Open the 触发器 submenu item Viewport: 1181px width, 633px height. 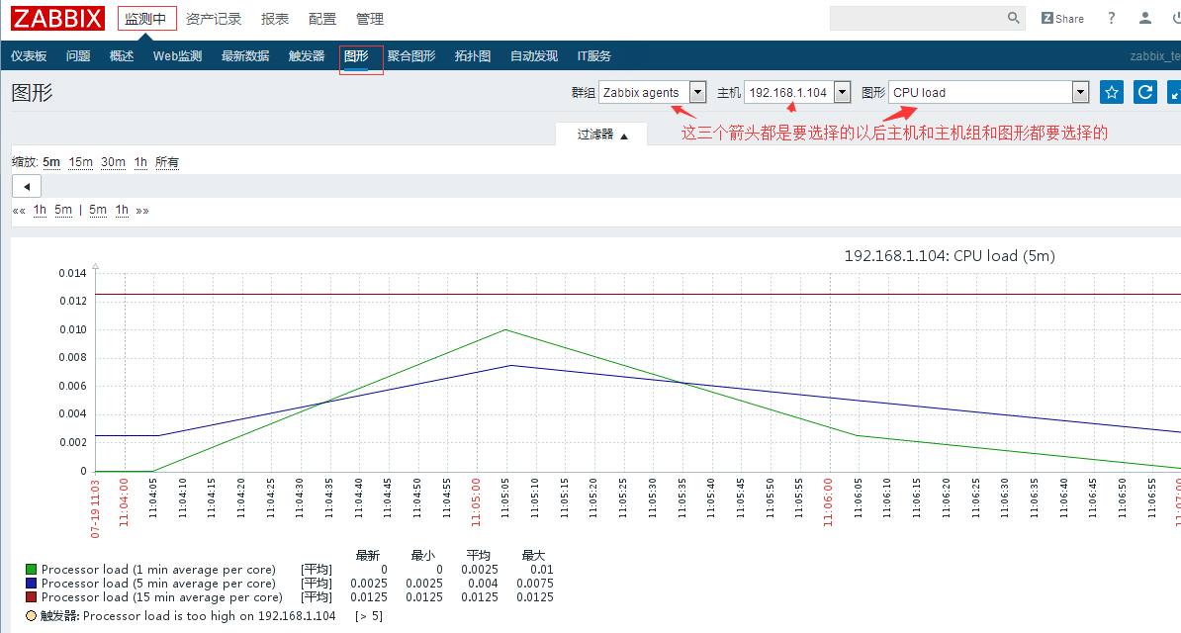(x=307, y=56)
